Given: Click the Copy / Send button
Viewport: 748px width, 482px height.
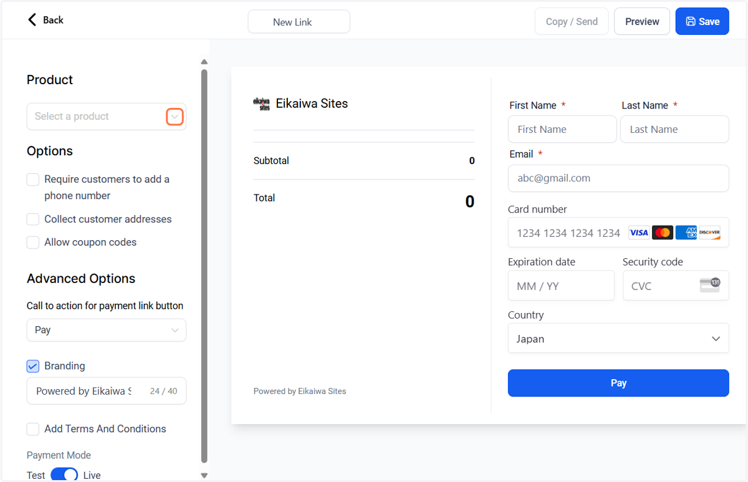Looking at the screenshot, I should click(x=572, y=21).
